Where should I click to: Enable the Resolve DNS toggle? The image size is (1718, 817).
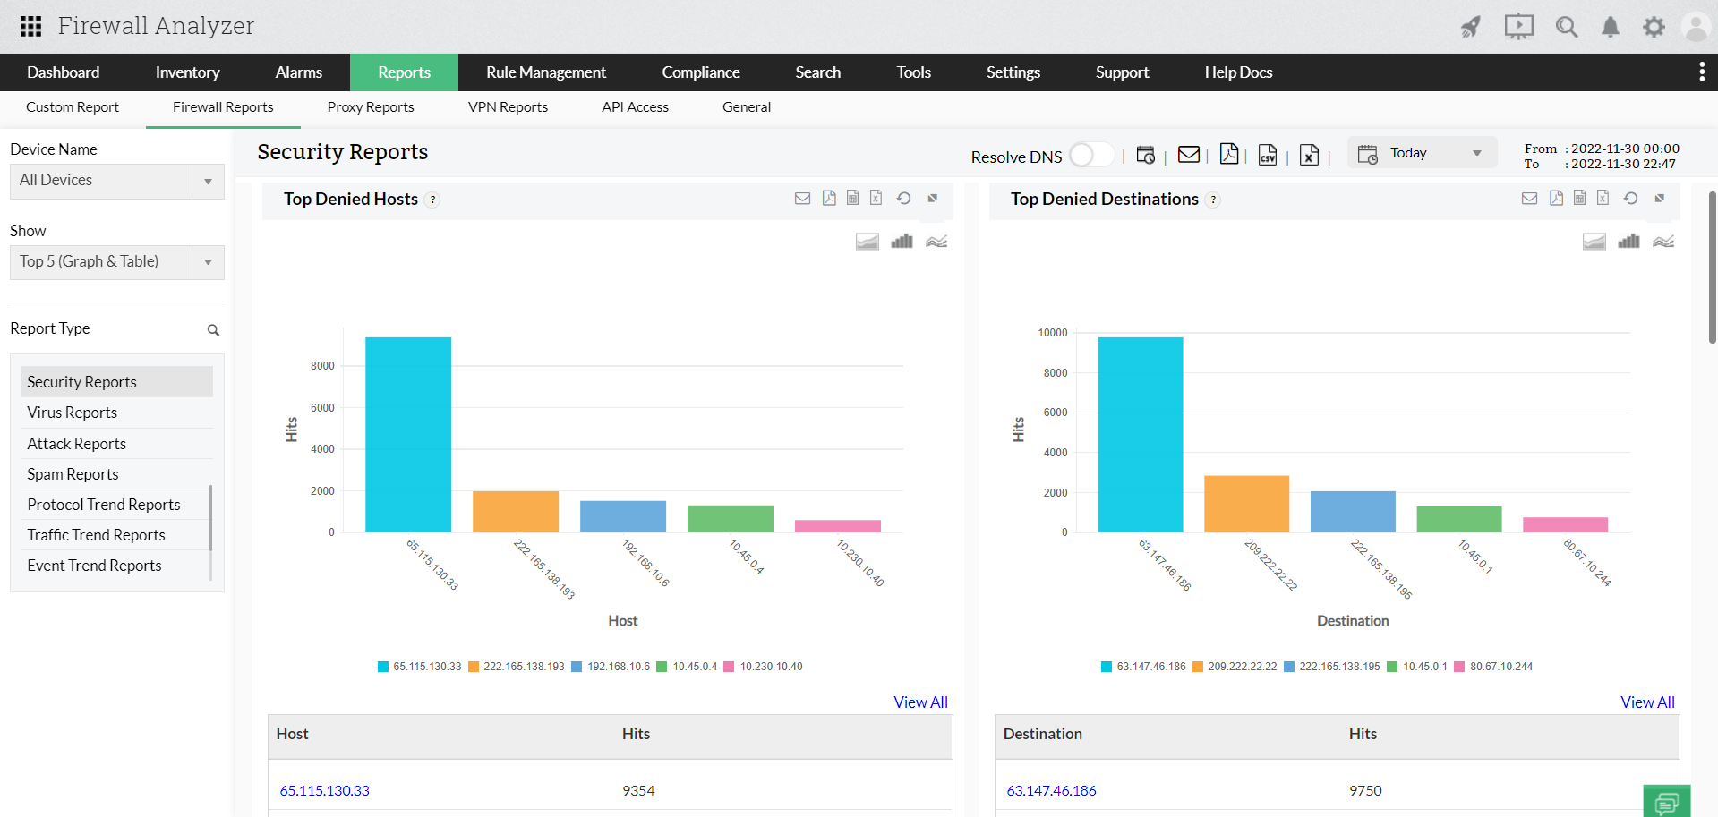1090,155
